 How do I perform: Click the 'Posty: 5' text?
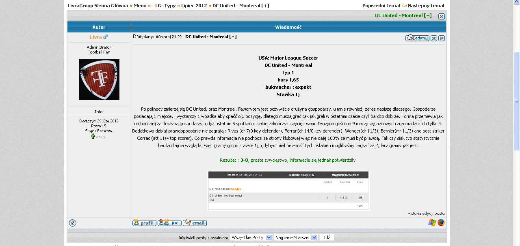pos(99,126)
